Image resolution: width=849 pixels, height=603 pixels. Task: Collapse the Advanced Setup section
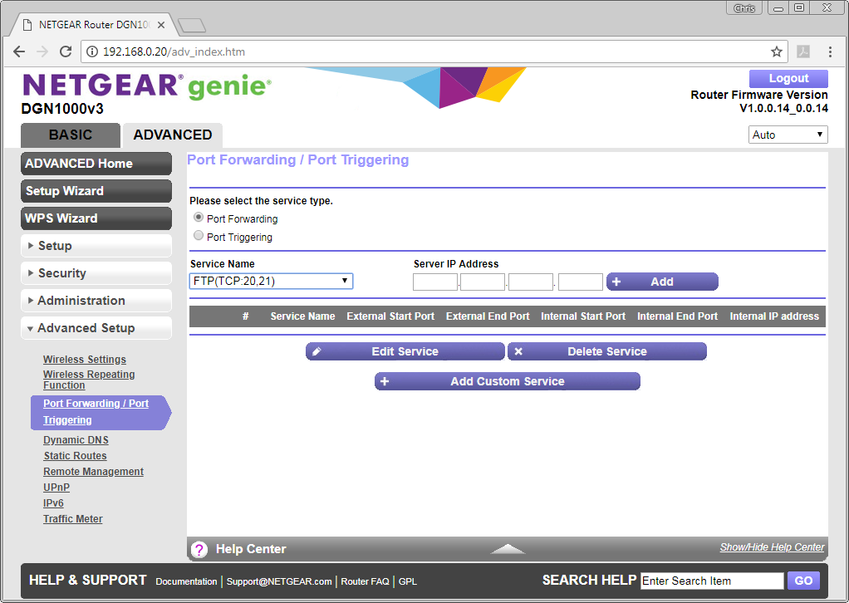(x=96, y=328)
